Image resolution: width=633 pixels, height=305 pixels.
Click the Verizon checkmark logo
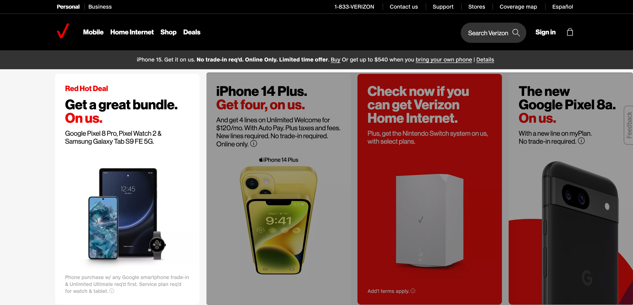point(63,31)
